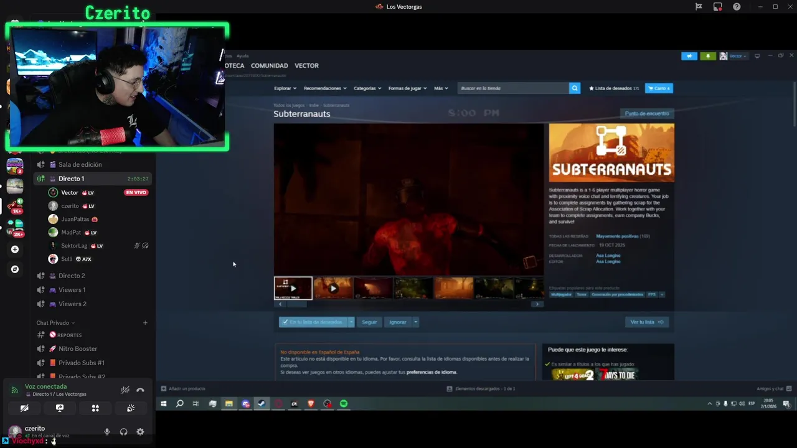Open VECTOR profile tab in Steam
Screen dimensions: 797x448
pos(306,65)
